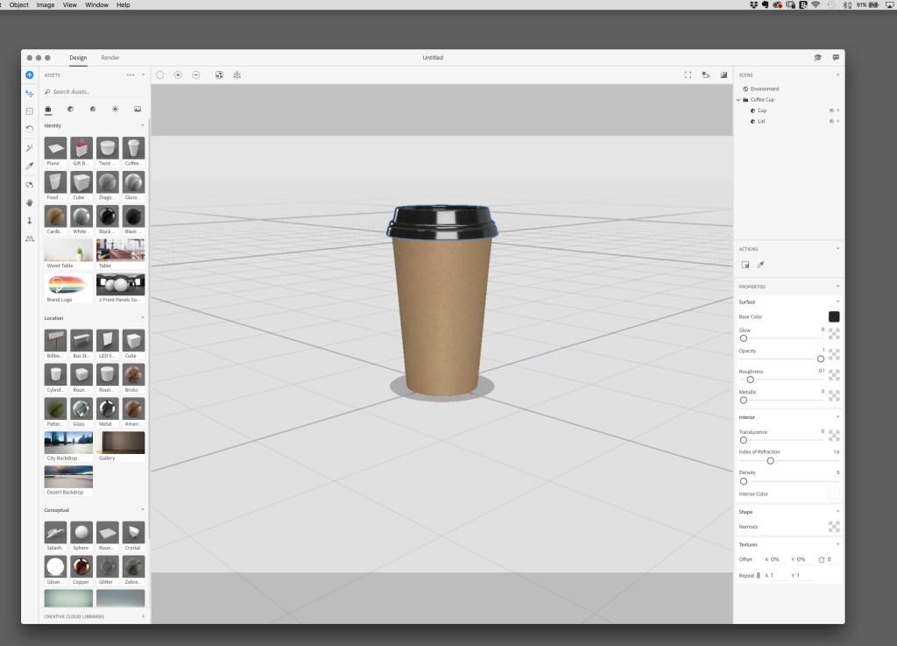Switch to the Render tab
Screen dimensions: 897x646
[x=110, y=58]
